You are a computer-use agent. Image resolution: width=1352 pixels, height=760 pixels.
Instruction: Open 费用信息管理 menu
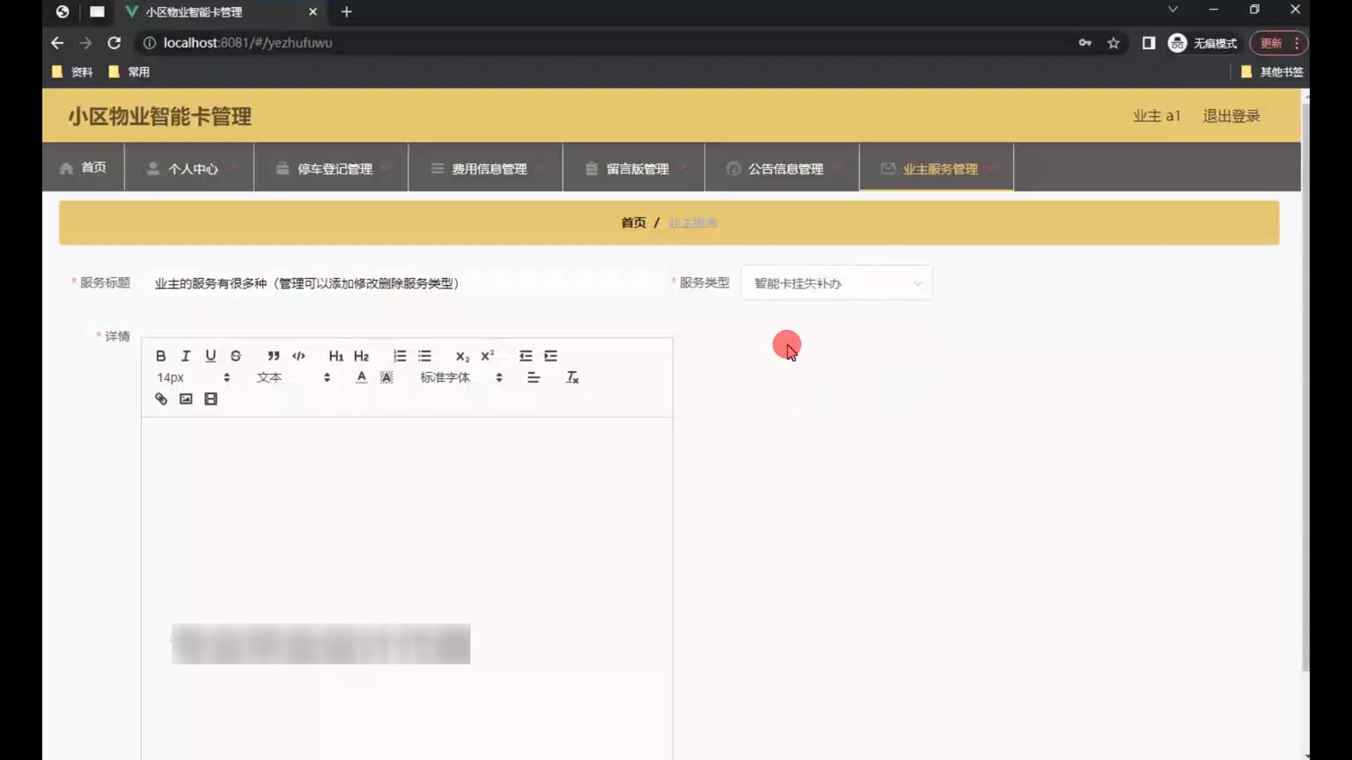[488, 169]
